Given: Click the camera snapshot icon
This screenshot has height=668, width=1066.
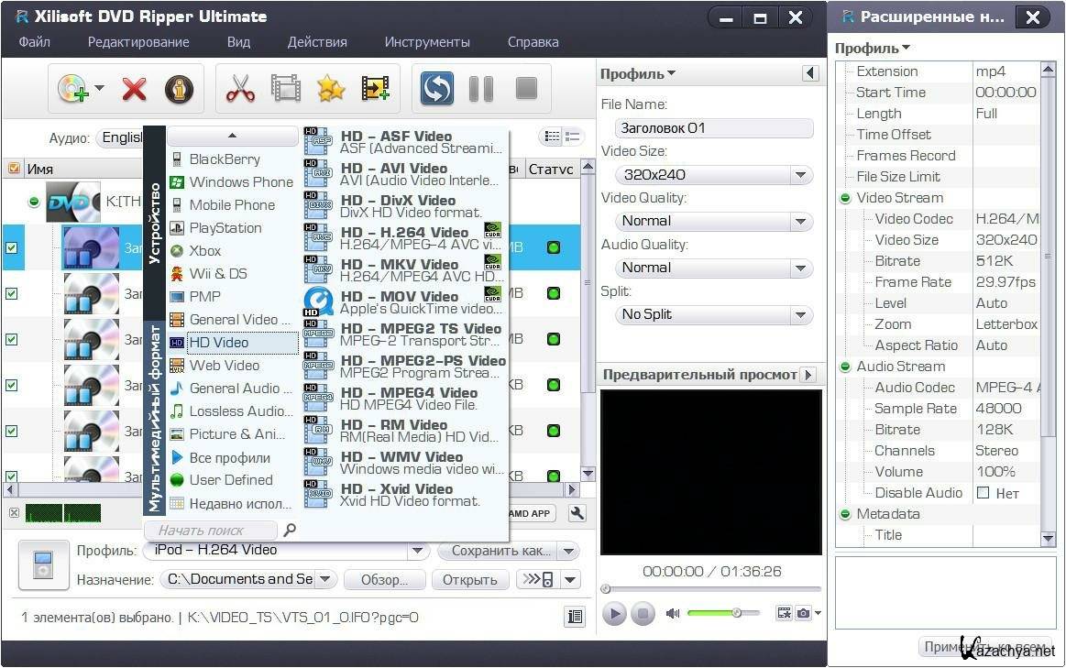Looking at the screenshot, I should coord(804,613).
